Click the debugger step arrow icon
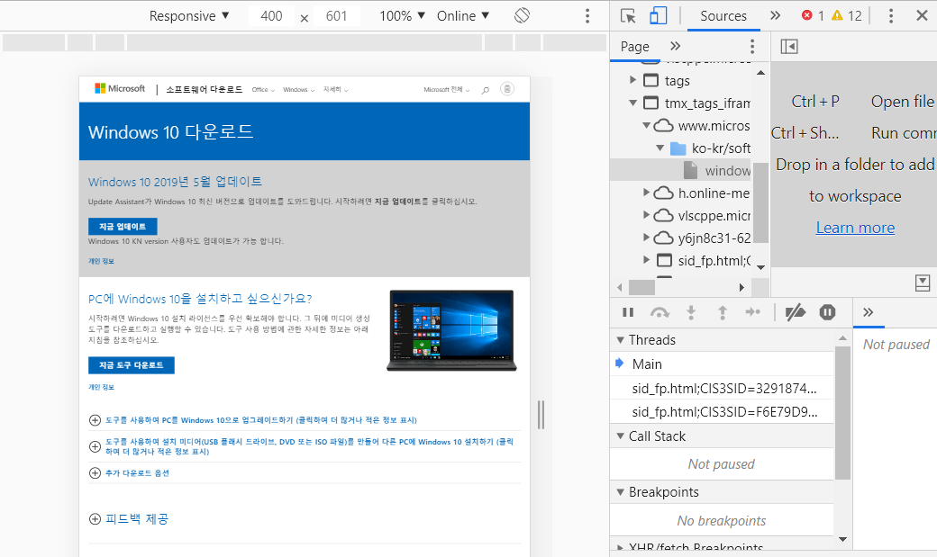Viewport: 937px width, 557px height. point(753,312)
